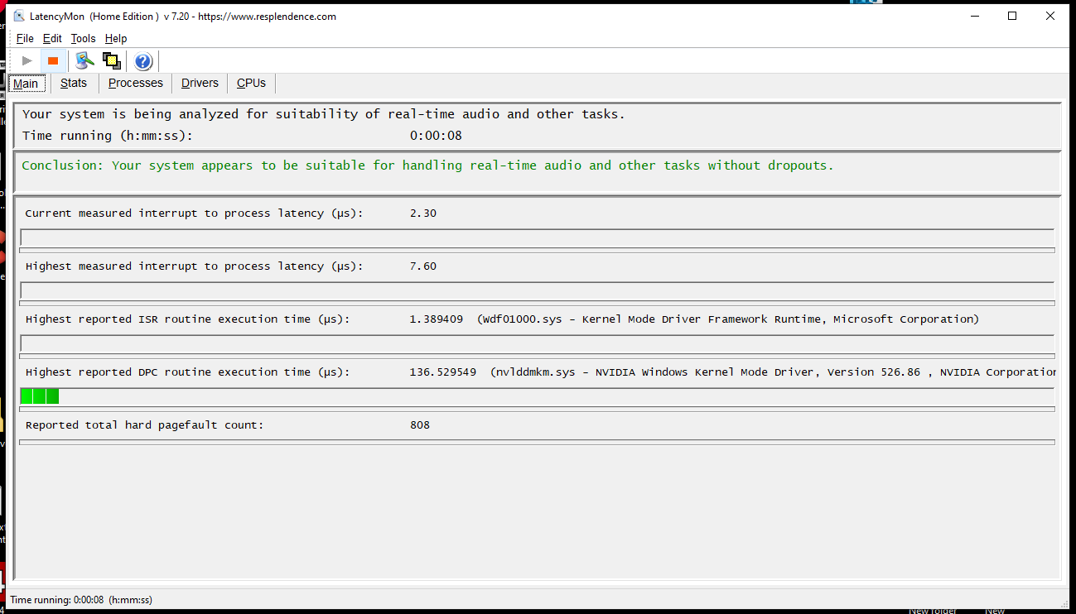The height and width of the screenshot is (614, 1076).
Task: Click the yellow overlapping windows toolbar icon
Action: click(x=112, y=60)
